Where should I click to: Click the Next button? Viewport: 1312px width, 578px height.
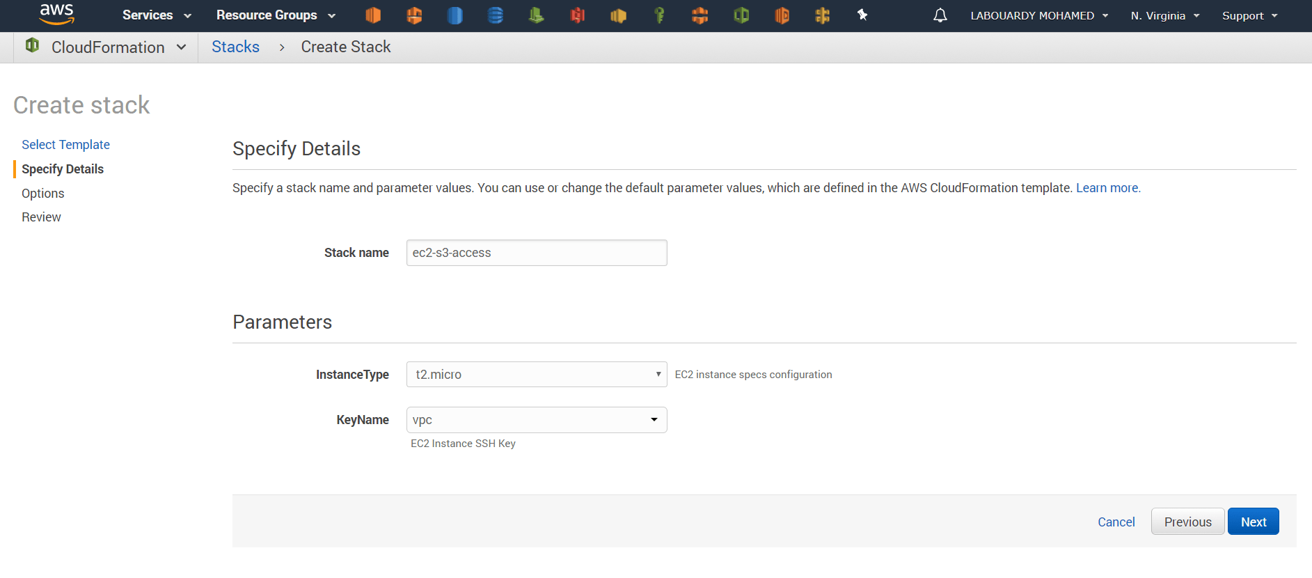click(1253, 522)
